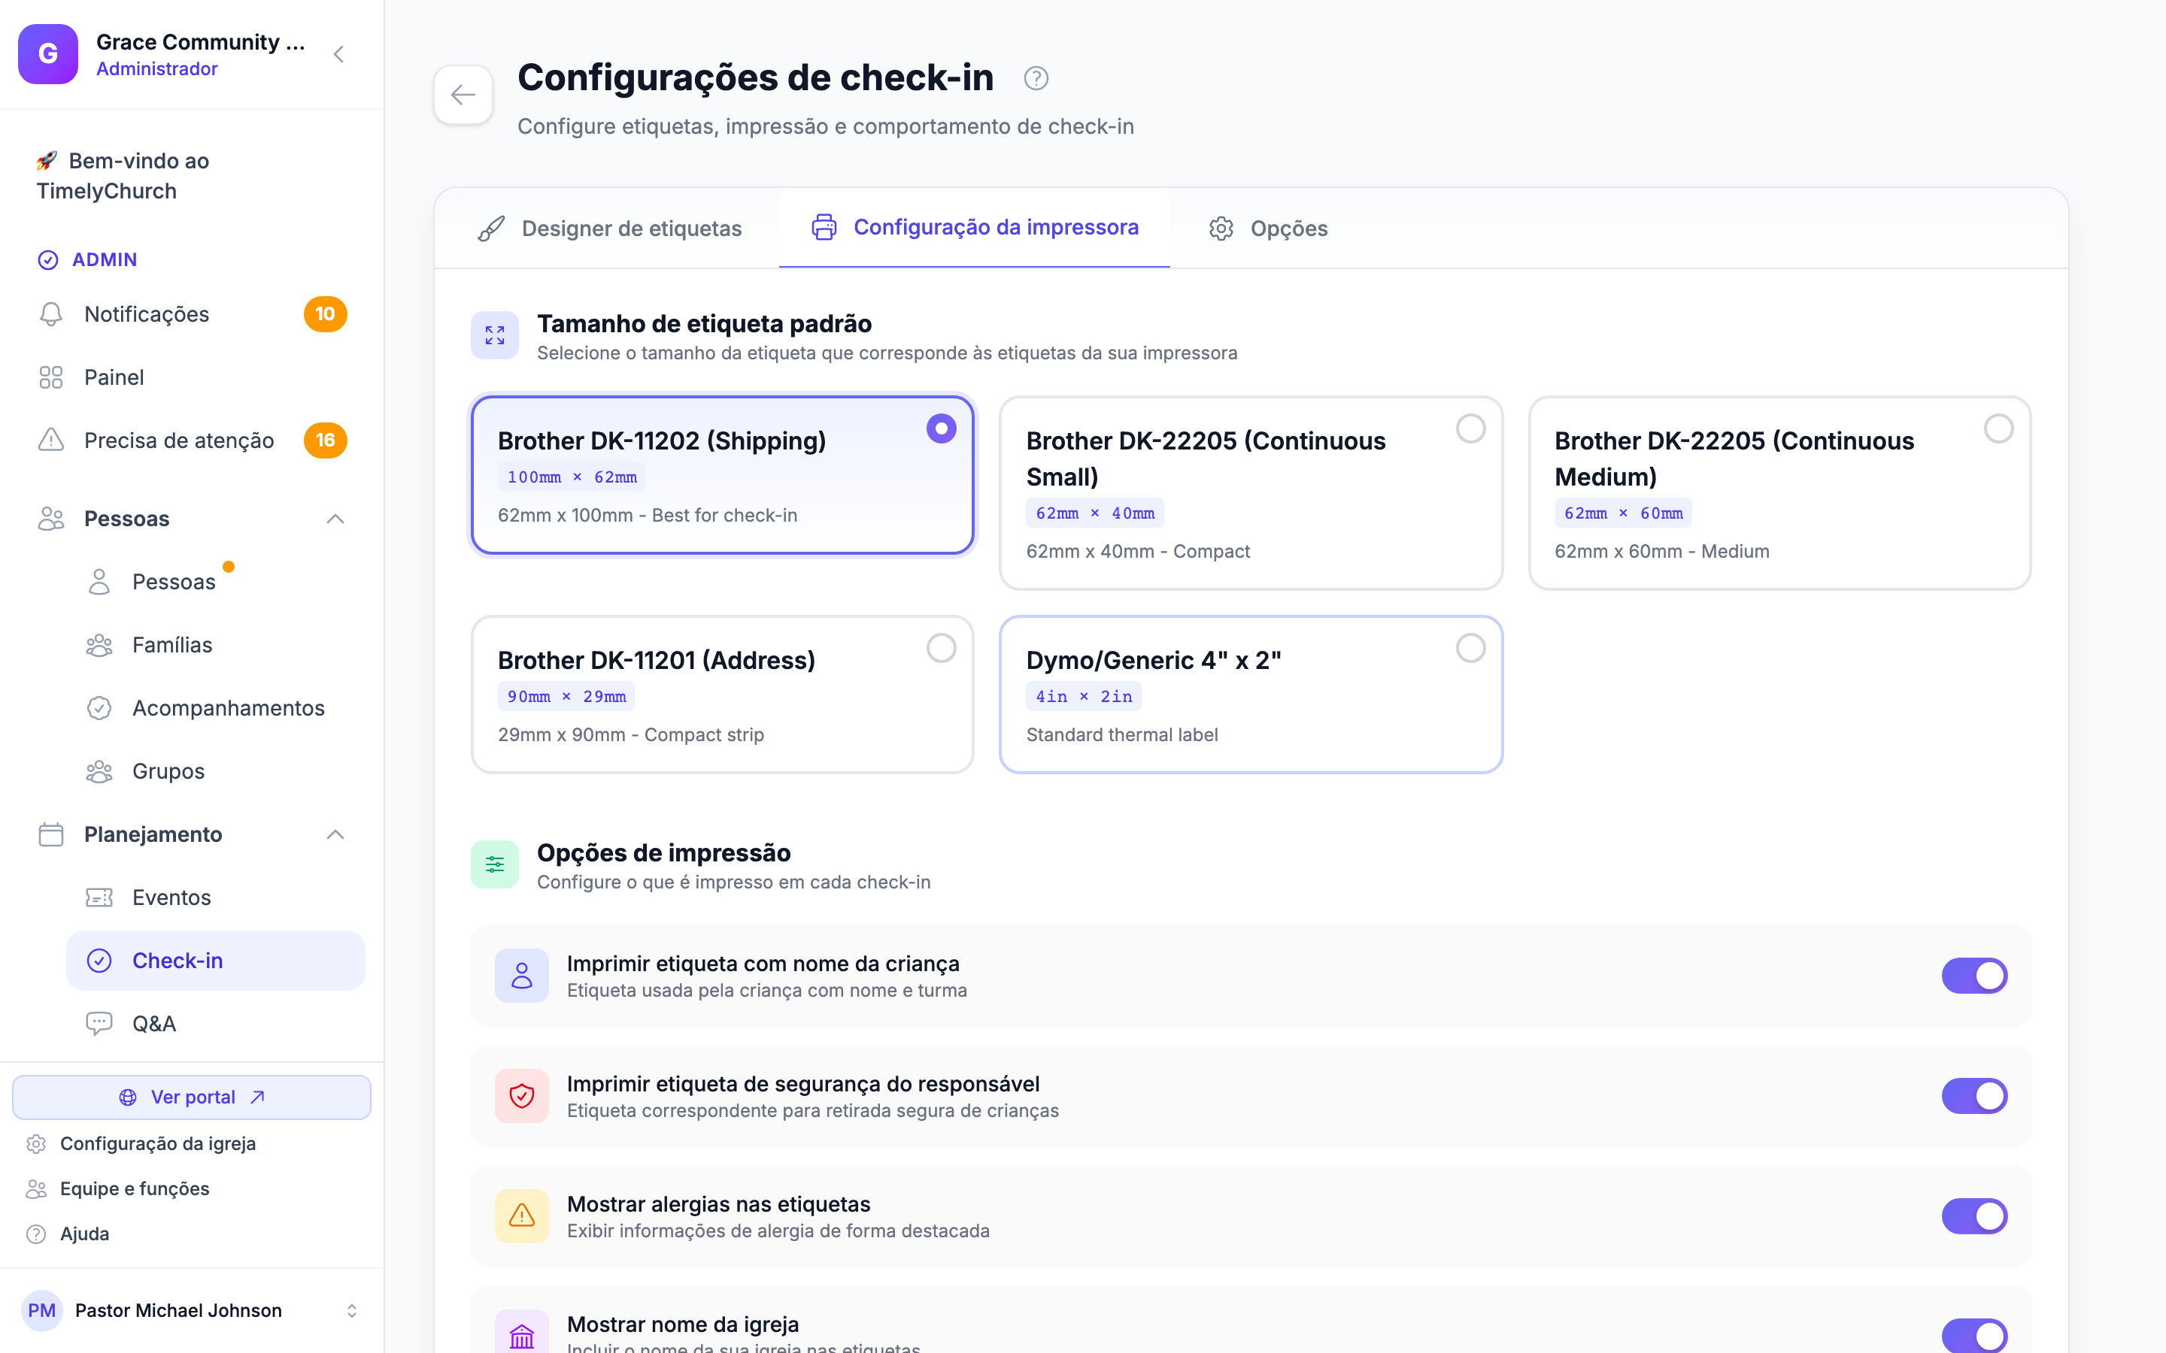Click the child name label person icon
2166x1353 pixels.
522,976
